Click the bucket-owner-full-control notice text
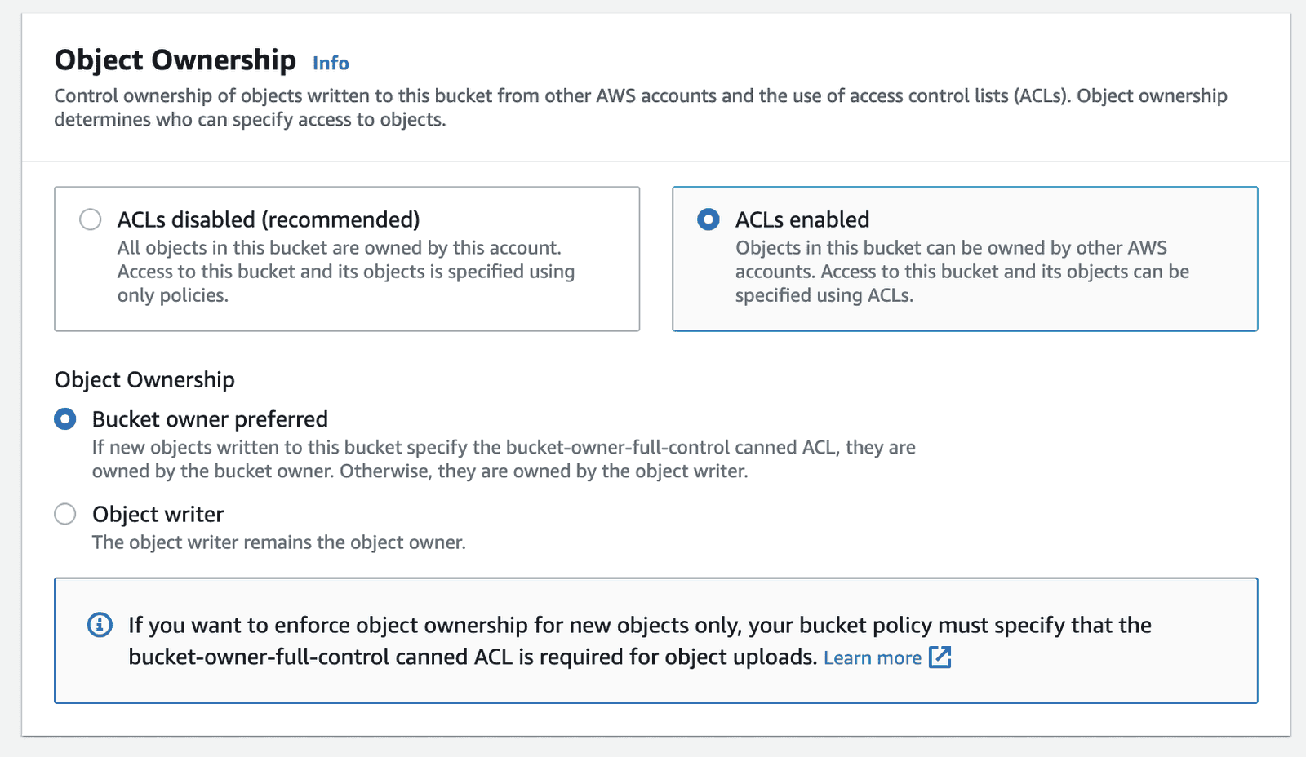The image size is (1306, 757). click(x=639, y=640)
